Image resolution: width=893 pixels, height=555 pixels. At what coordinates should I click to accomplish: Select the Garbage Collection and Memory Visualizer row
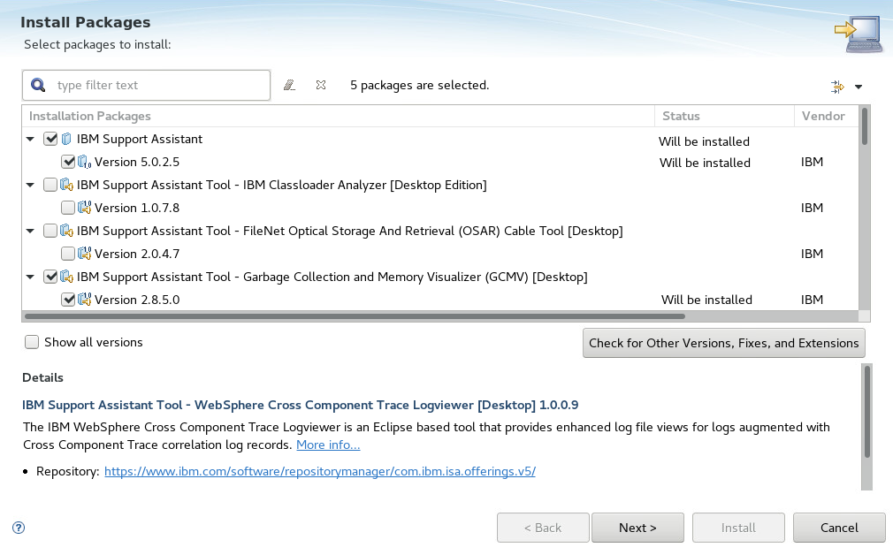coord(332,277)
